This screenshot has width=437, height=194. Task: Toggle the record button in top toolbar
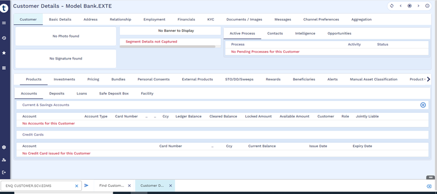pyautogui.click(x=410, y=6)
